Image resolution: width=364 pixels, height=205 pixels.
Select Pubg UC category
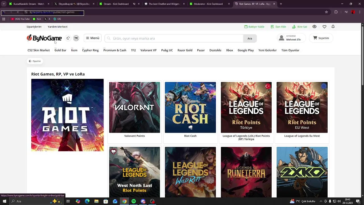pyautogui.click(x=167, y=50)
